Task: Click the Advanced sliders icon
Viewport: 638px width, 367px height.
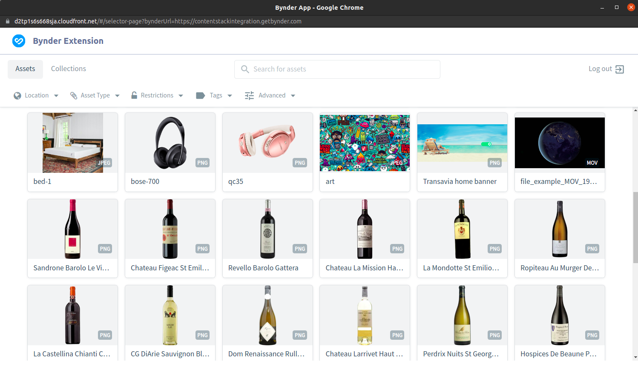Action: point(250,96)
